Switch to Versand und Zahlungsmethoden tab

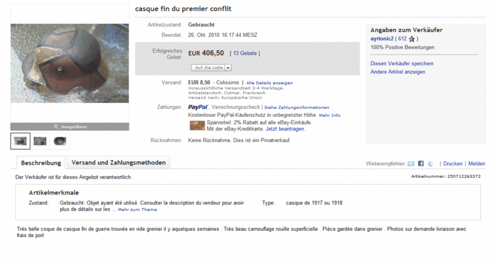click(118, 162)
